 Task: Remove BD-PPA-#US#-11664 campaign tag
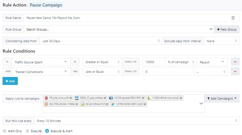pyautogui.click(x=77, y=104)
